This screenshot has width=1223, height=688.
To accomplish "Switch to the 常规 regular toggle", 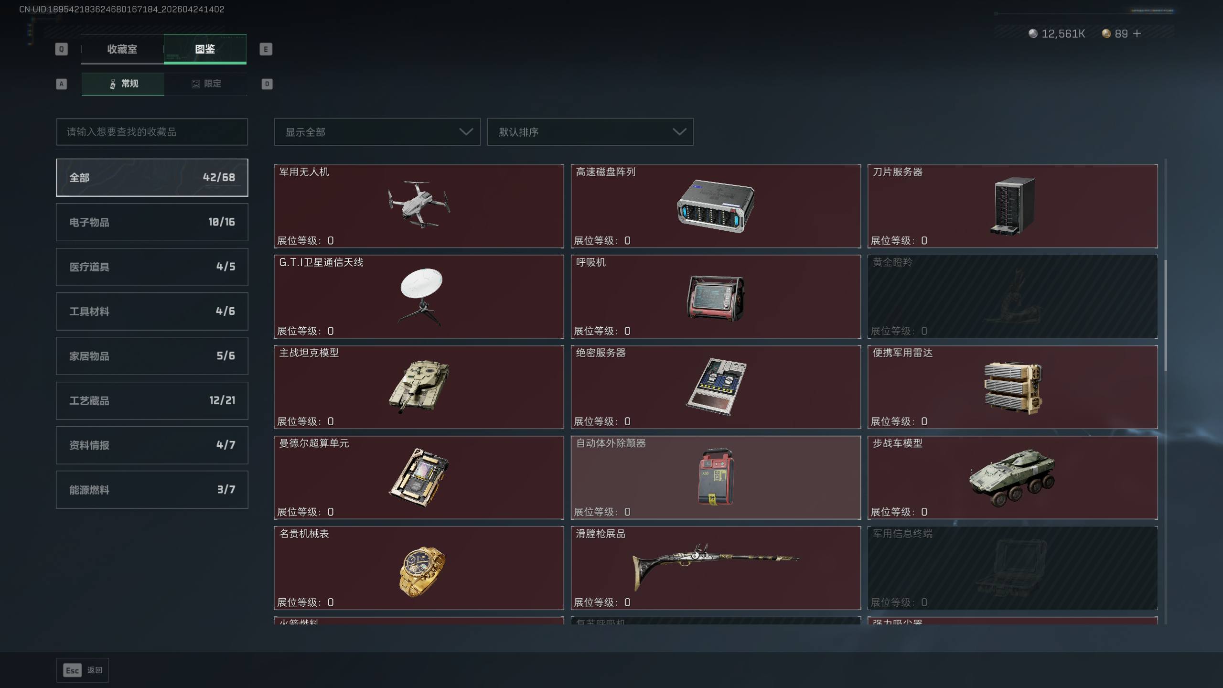I will (x=123, y=84).
